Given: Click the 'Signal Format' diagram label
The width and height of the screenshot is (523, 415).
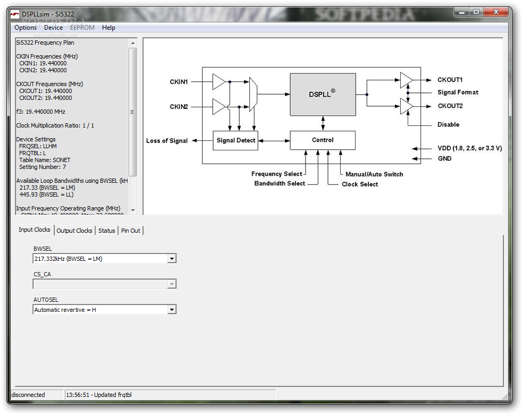Looking at the screenshot, I should 458,92.
